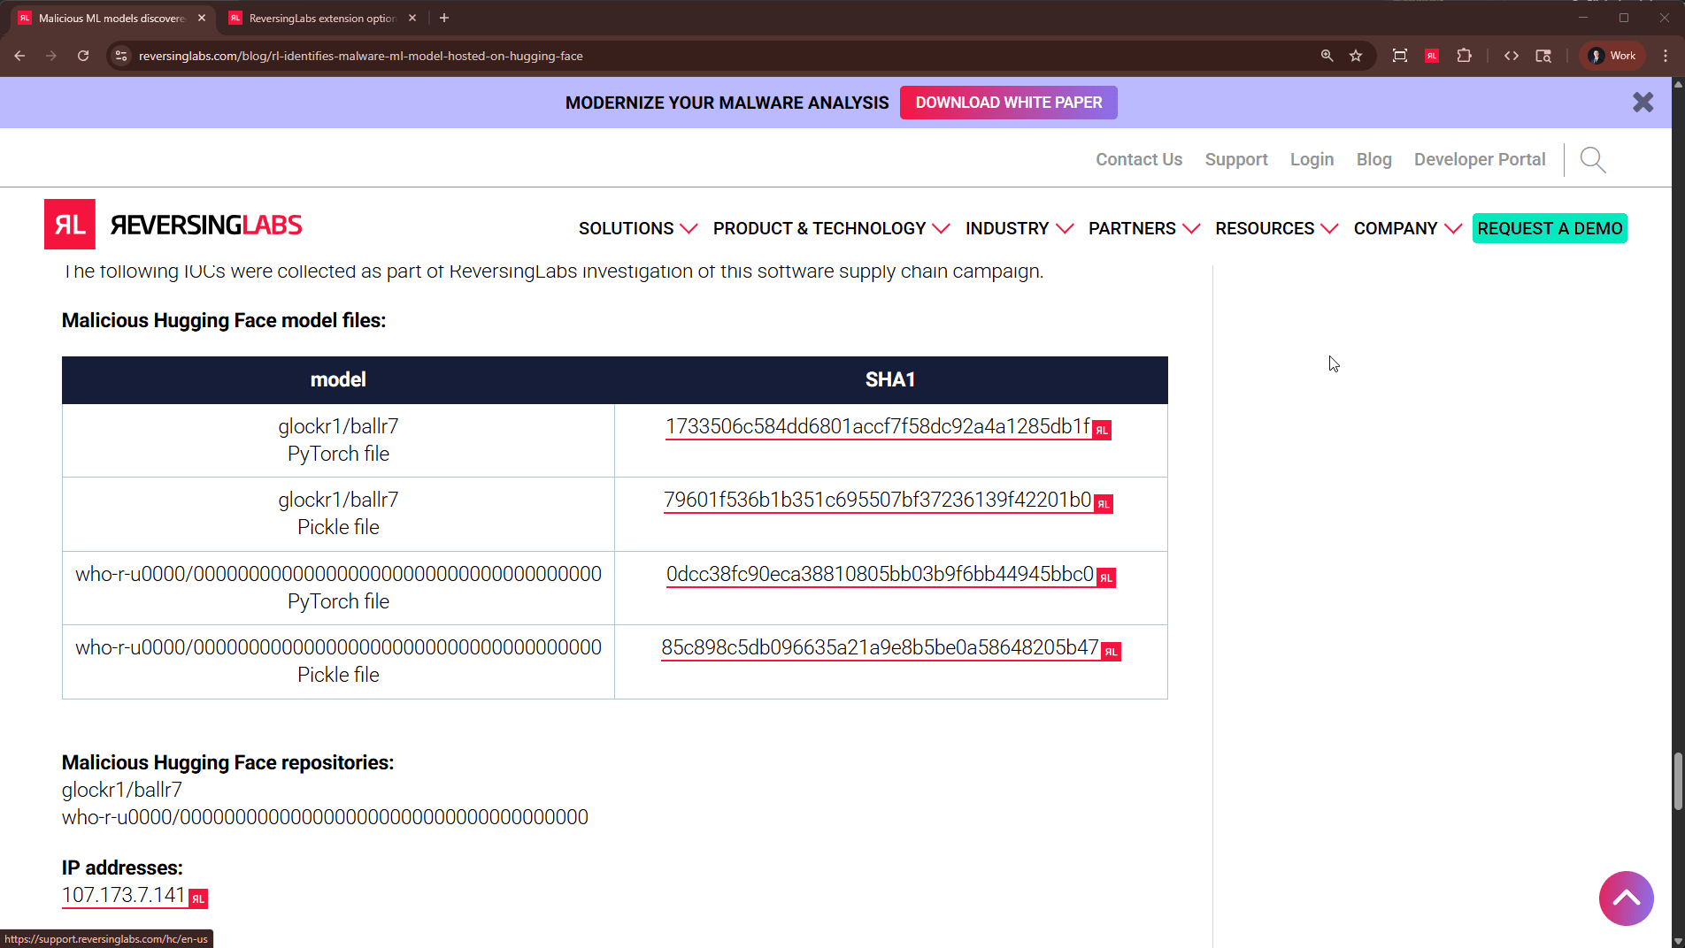Switch to the ReversingLabs extension options tab
Screen dimensions: 1685x948
(323, 18)
